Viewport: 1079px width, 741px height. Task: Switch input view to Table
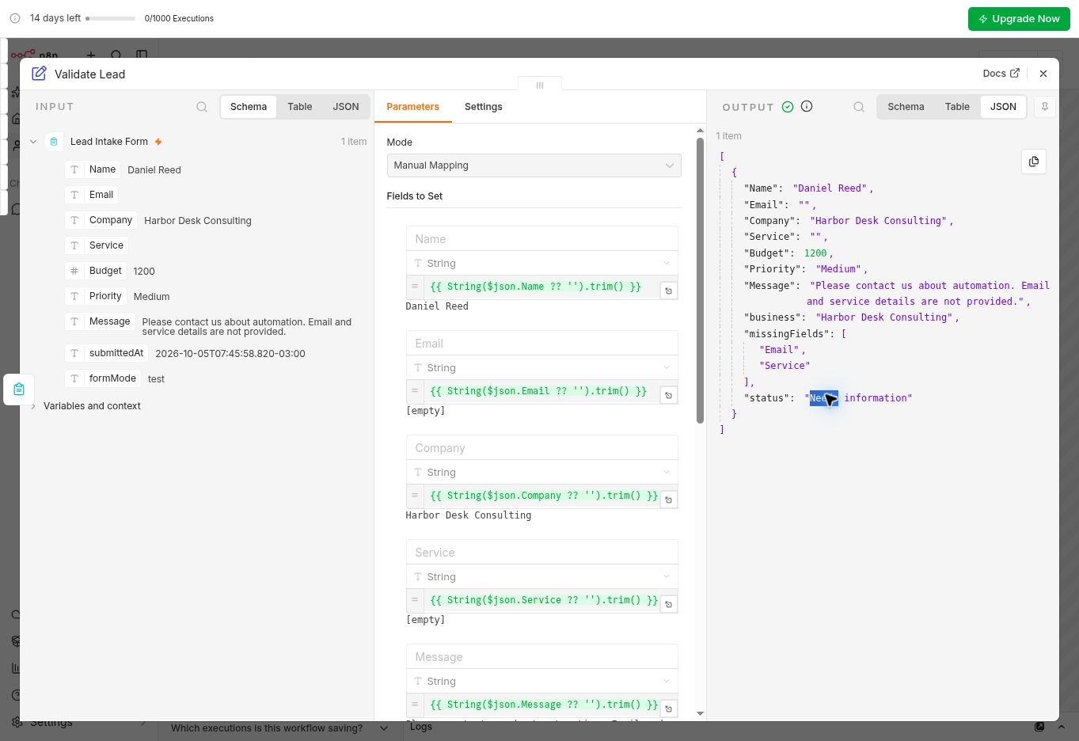coord(299,107)
